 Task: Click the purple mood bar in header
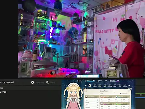click(114, 81)
